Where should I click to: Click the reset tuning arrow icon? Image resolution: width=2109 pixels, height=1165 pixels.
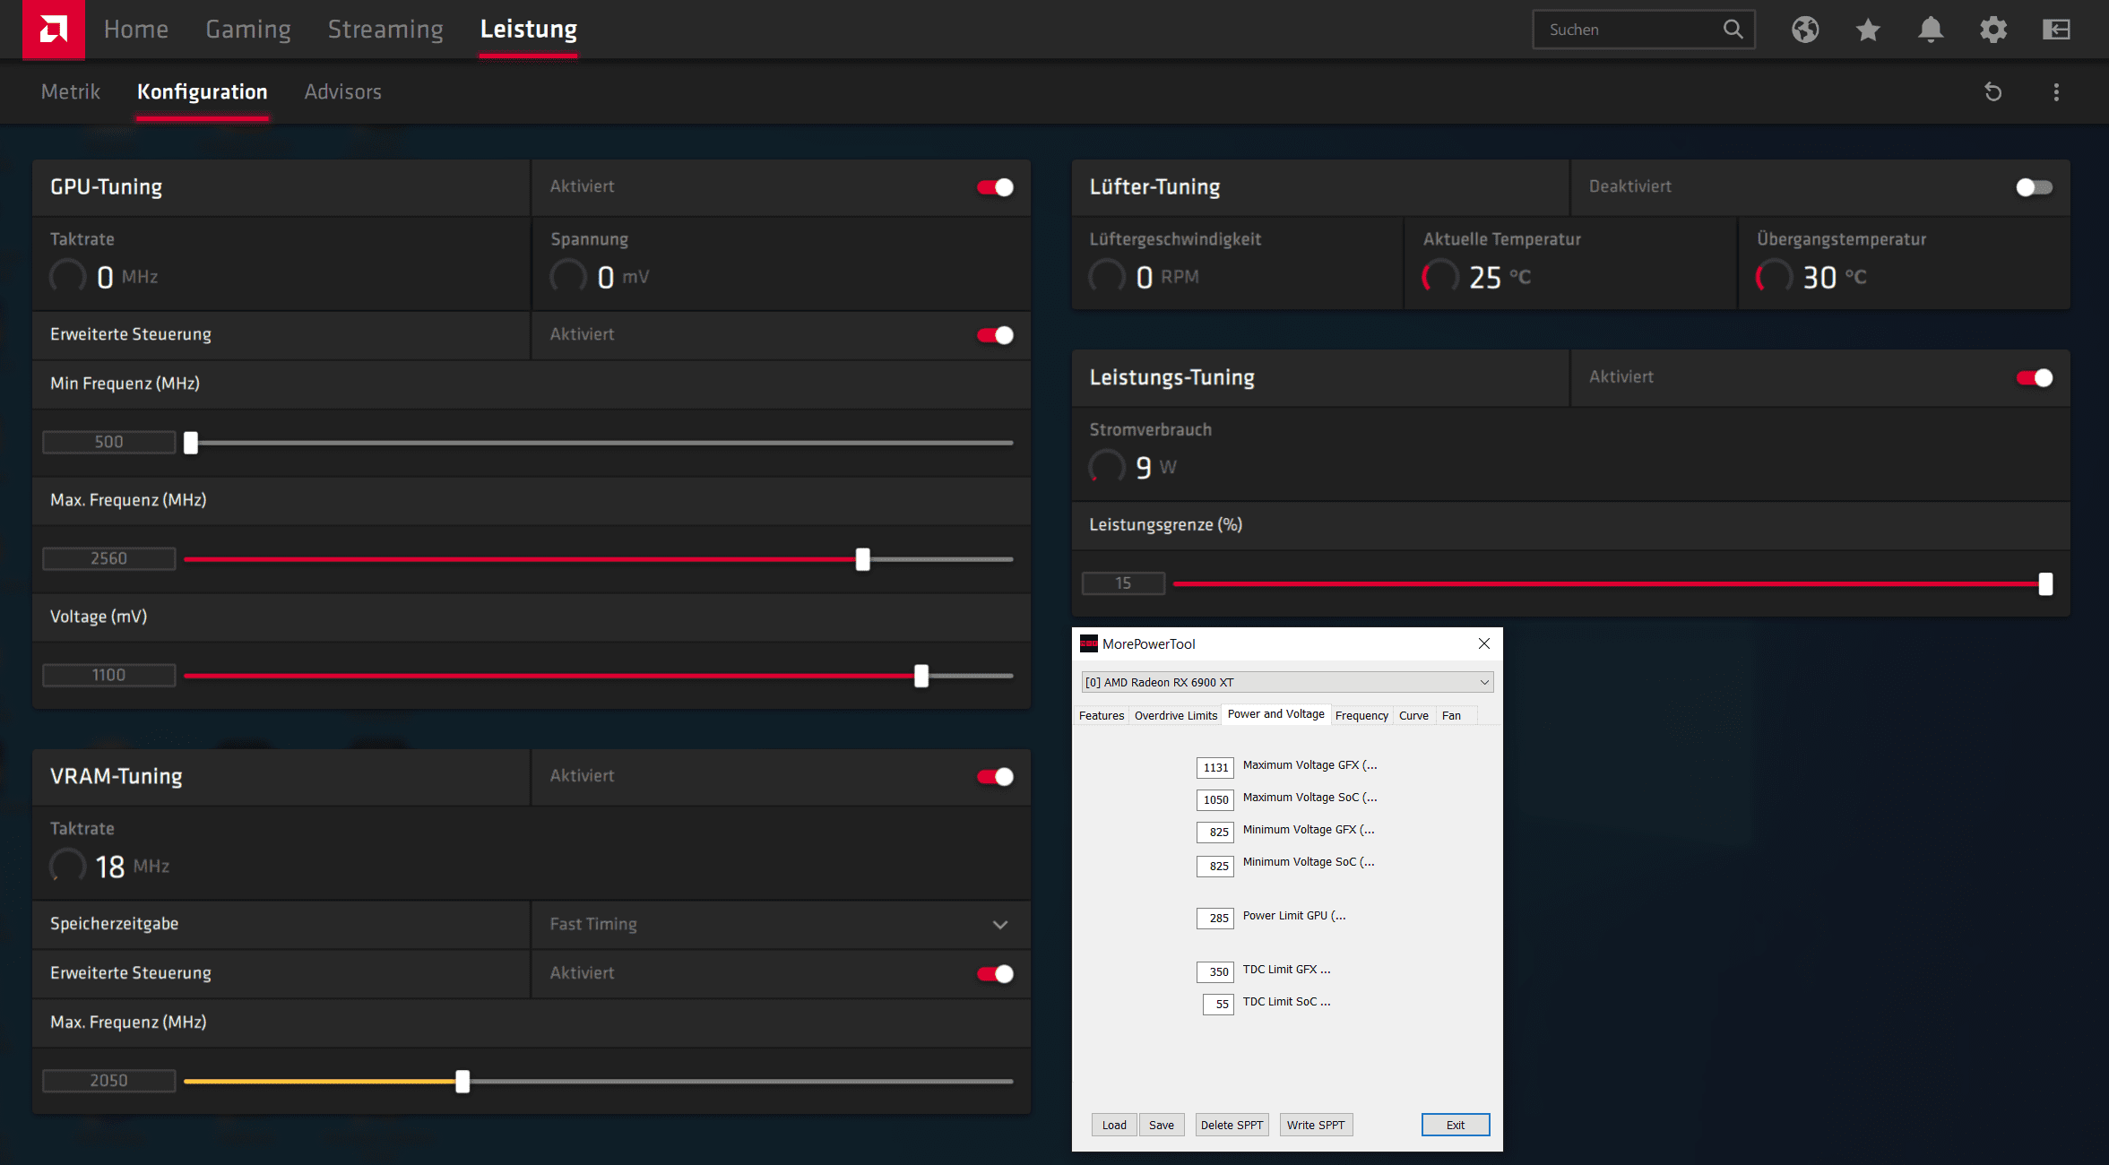[x=1992, y=91]
